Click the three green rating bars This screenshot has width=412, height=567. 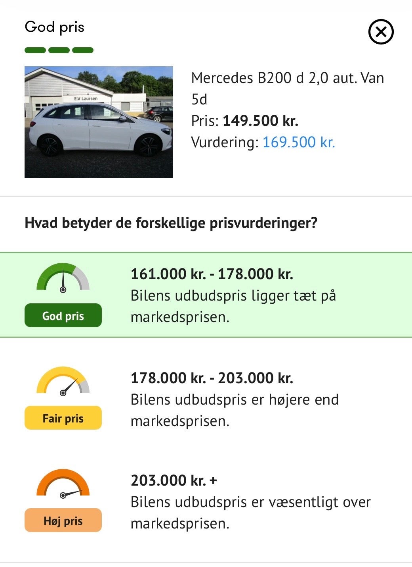click(x=59, y=50)
